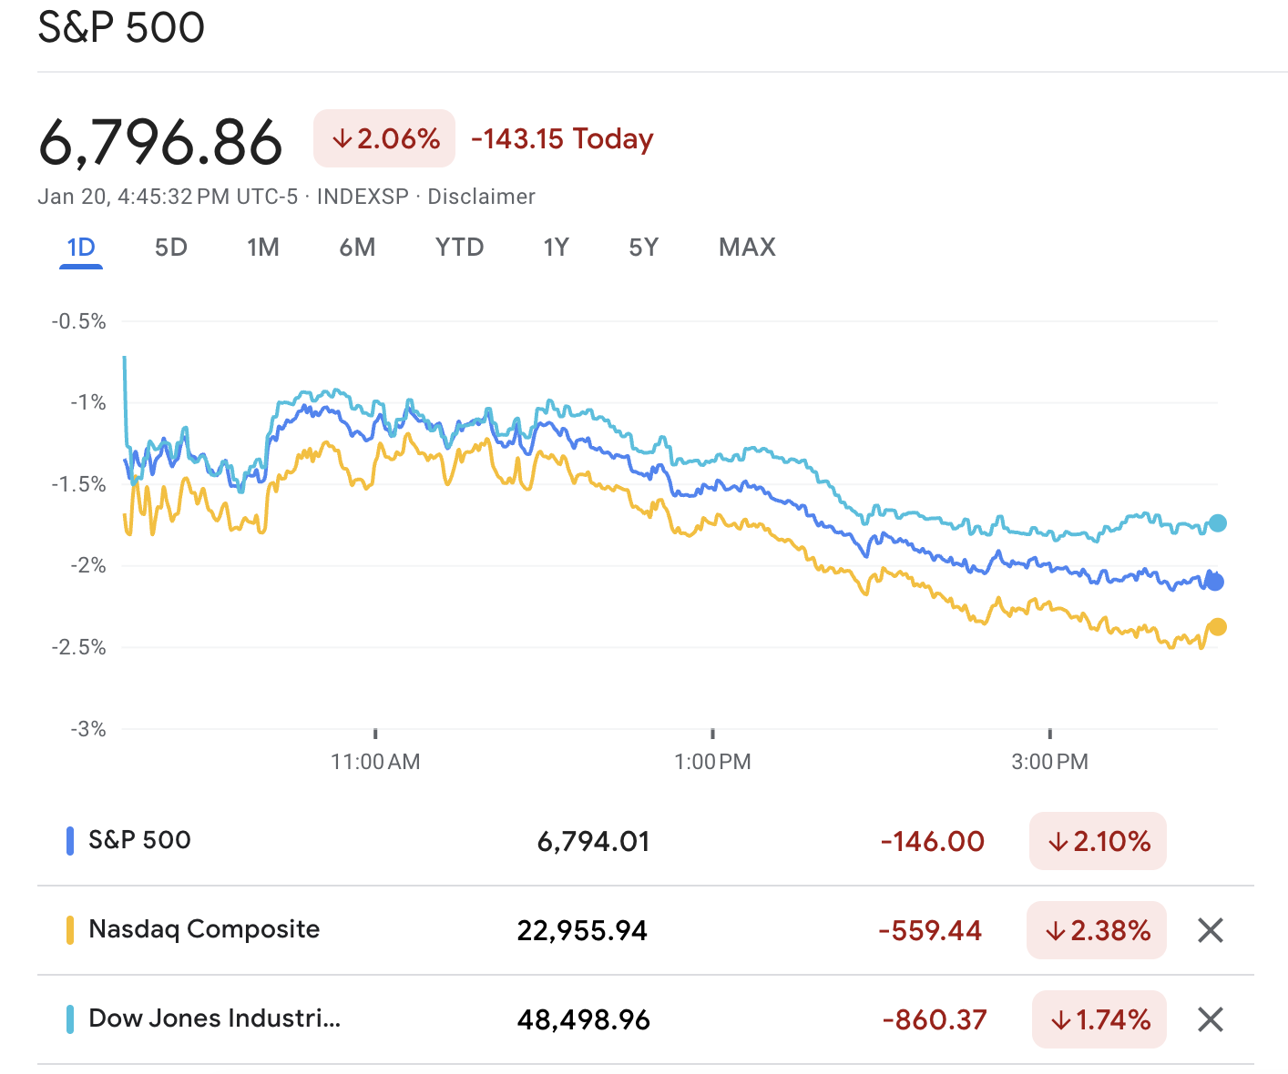Remove Dow Jones Industrial using its X button
Image resolution: width=1288 pixels, height=1074 pixels.
point(1211,1019)
